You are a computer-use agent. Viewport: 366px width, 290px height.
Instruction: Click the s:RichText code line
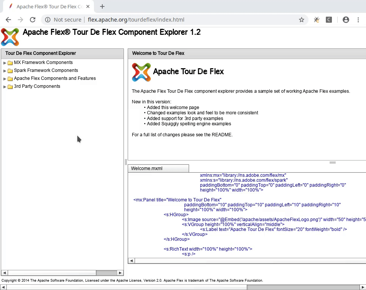coord(208,249)
